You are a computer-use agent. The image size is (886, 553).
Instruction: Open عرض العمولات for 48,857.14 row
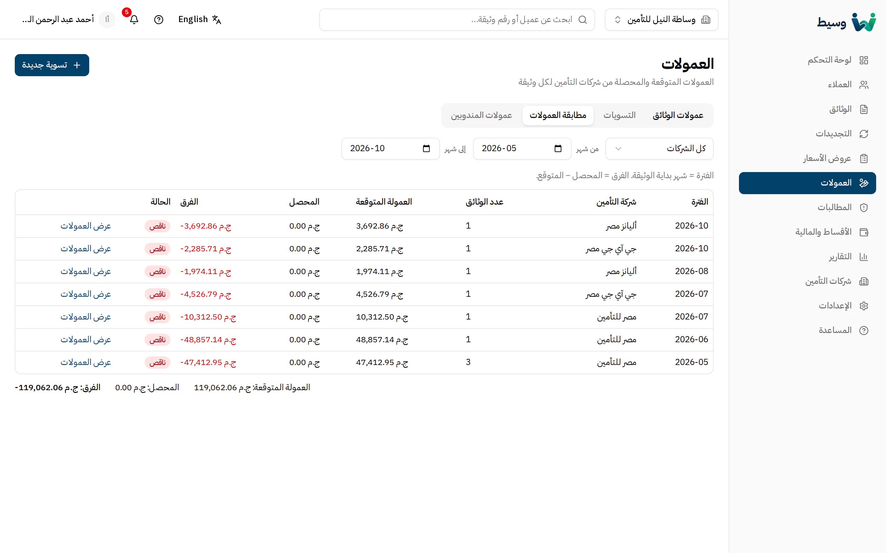[x=86, y=340]
